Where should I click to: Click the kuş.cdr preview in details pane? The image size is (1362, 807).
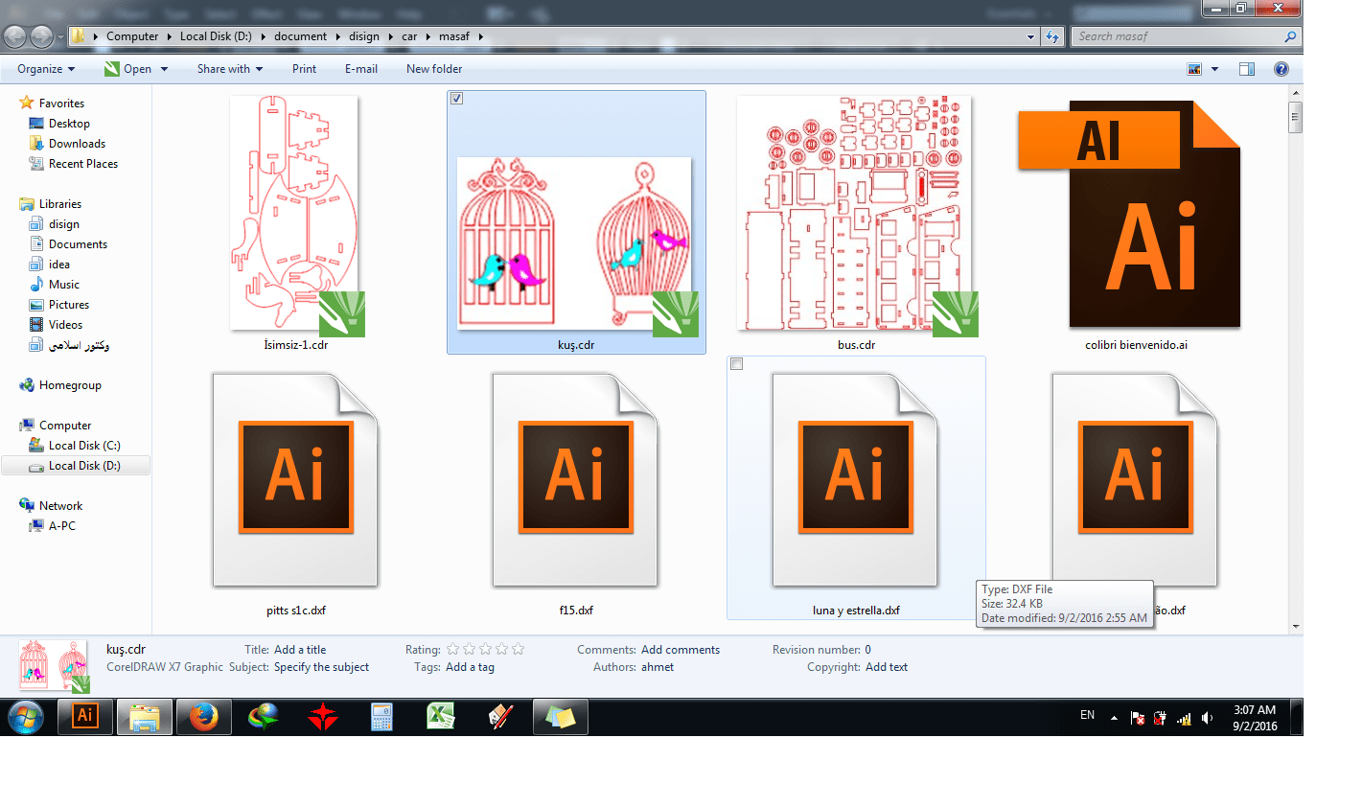(x=55, y=666)
